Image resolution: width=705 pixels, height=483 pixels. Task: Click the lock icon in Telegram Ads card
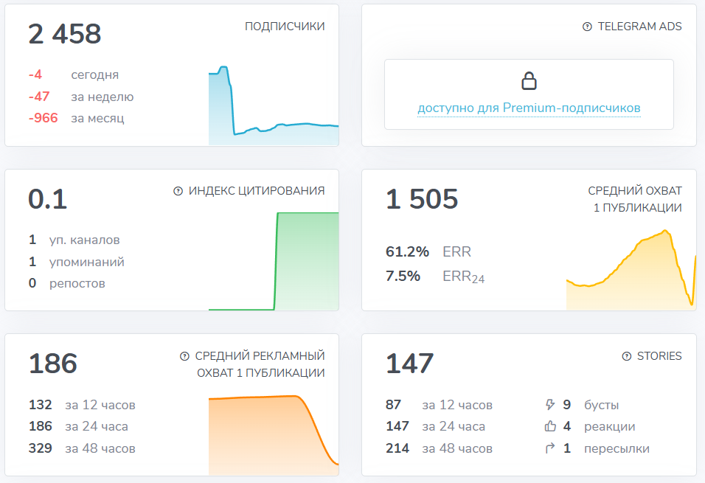pyautogui.click(x=528, y=80)
